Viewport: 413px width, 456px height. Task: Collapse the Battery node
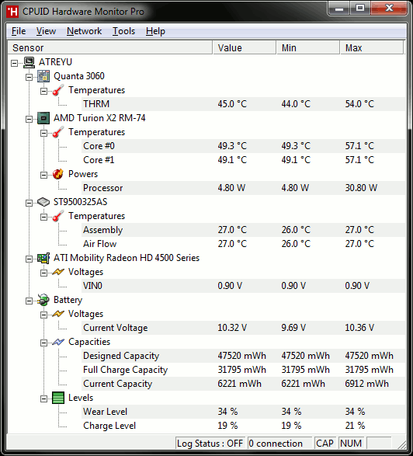[29, 301]
